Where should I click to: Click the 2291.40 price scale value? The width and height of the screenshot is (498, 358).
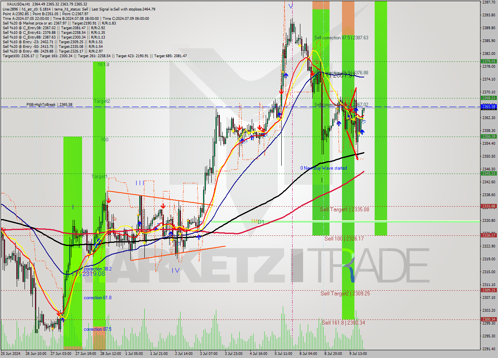(489, 349)
